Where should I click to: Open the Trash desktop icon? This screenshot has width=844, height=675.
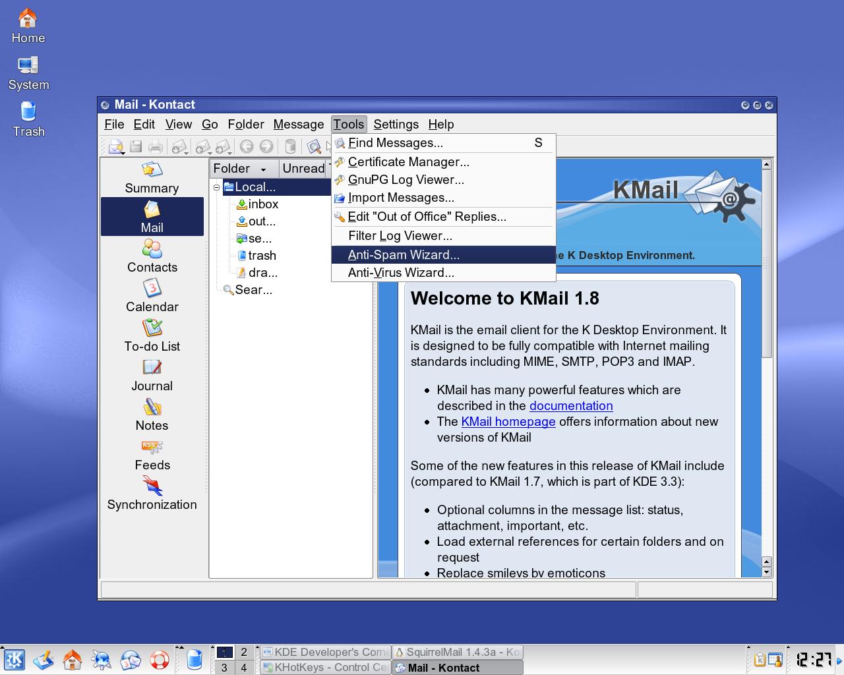point(28,120)
